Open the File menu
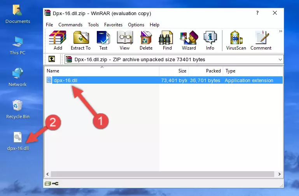299x196 pixels. coord(49,25)
